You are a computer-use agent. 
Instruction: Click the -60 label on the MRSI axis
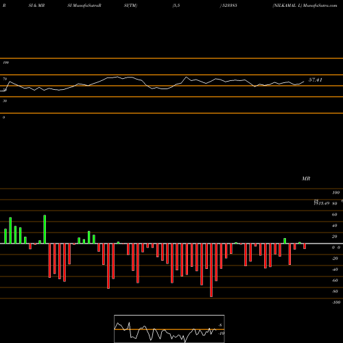point(335,281)
